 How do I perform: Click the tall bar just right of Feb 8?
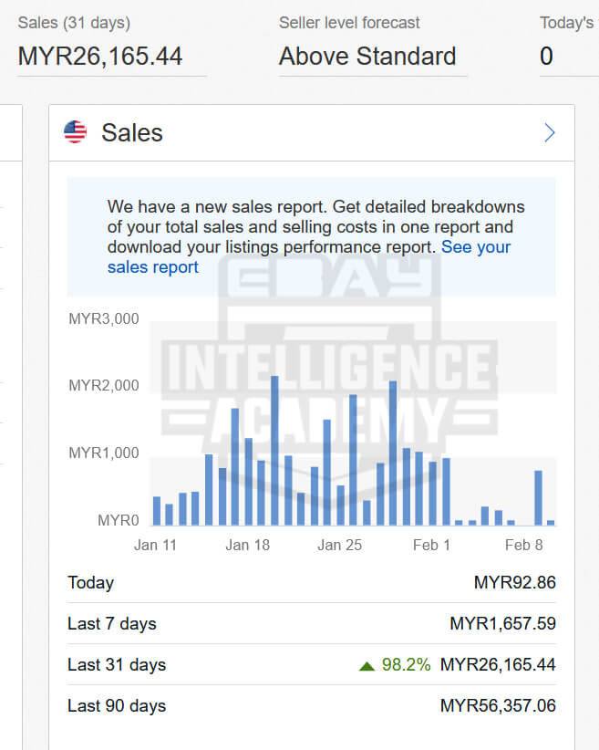point(538,497)
